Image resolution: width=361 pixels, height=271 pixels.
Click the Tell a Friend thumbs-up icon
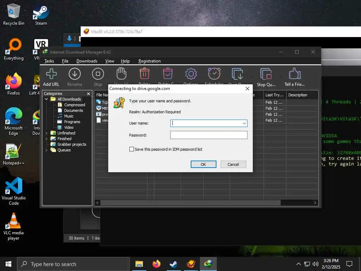(294, 74)
